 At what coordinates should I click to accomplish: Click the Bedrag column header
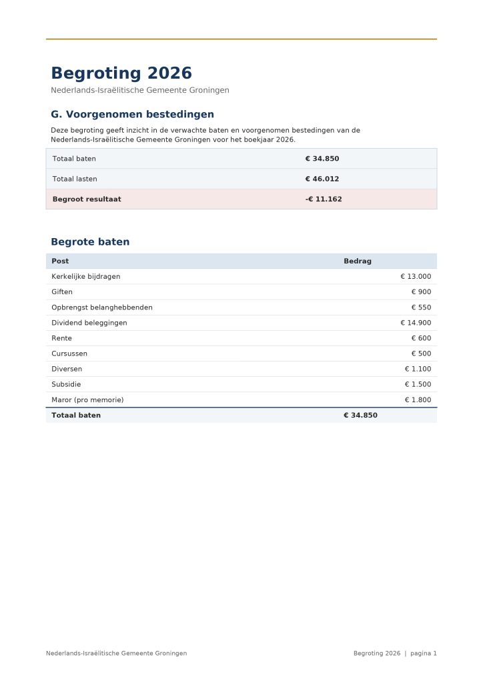[358, 261]
